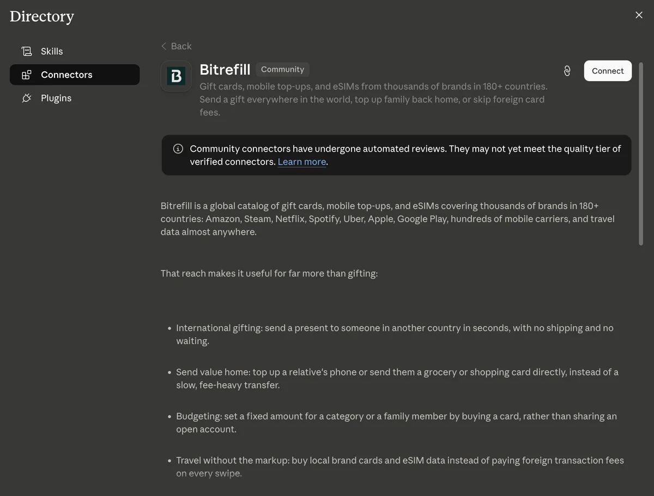The width and height of the screenshot is (654, 496).
Task: Open the Plugins section
Action: point(75,98)
